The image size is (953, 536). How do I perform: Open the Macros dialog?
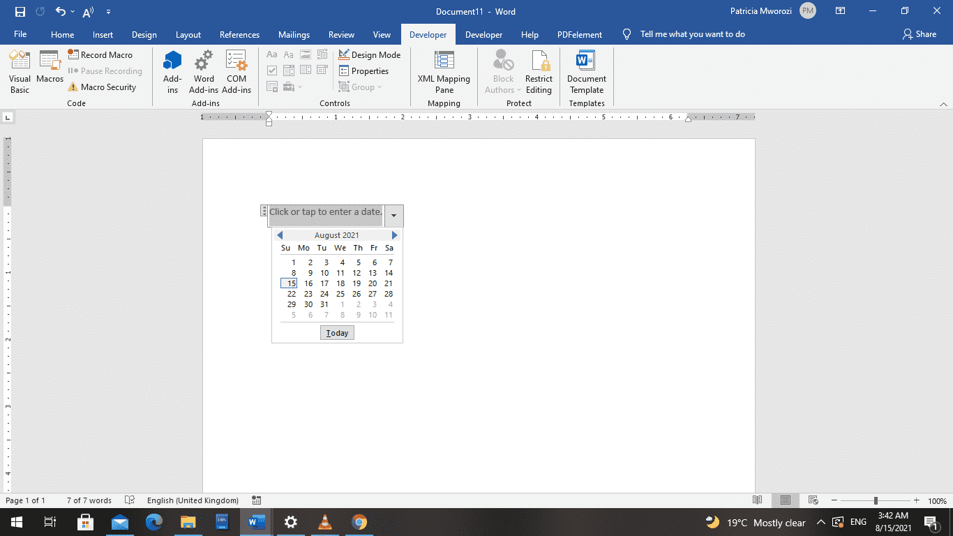(x=50, y=70)
